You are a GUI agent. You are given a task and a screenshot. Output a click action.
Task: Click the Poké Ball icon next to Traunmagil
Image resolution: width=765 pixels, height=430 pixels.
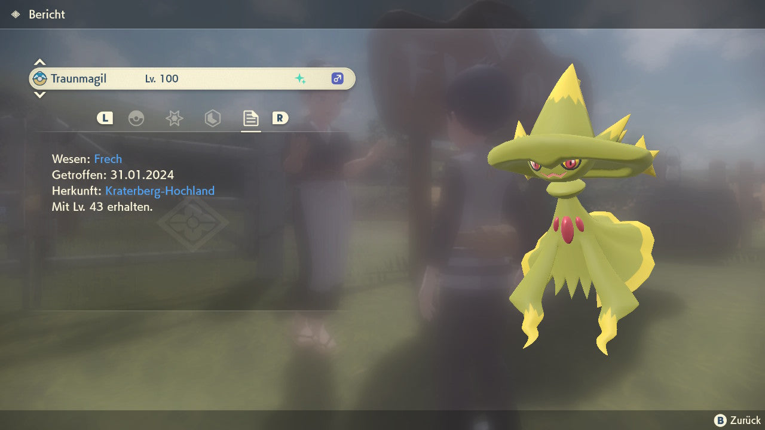click(x=40, y=79)
